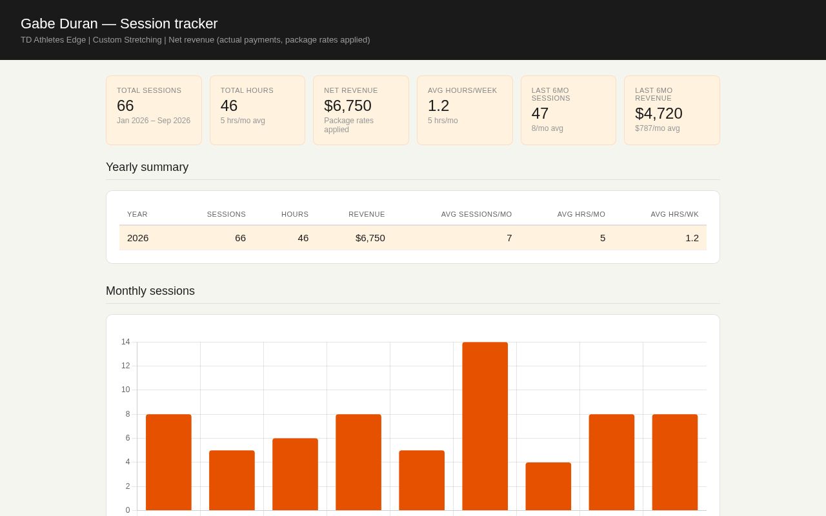Screen dimensions: 826x516
Task: Select the 2026 year cell in table
Action: 138,237
